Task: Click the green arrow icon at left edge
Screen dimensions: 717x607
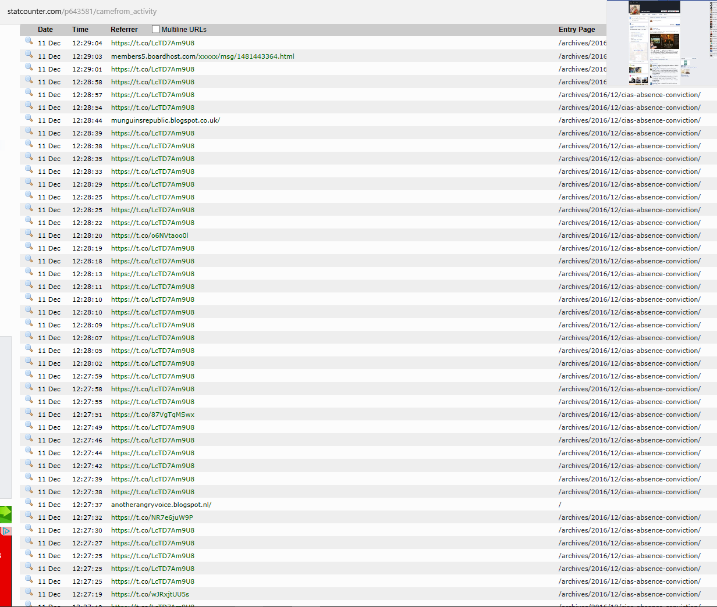Action: 6,514
